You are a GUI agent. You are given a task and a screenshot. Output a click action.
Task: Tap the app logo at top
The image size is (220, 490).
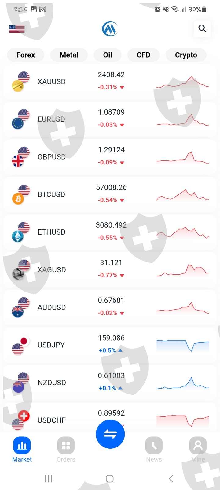(x=110, y=29)
